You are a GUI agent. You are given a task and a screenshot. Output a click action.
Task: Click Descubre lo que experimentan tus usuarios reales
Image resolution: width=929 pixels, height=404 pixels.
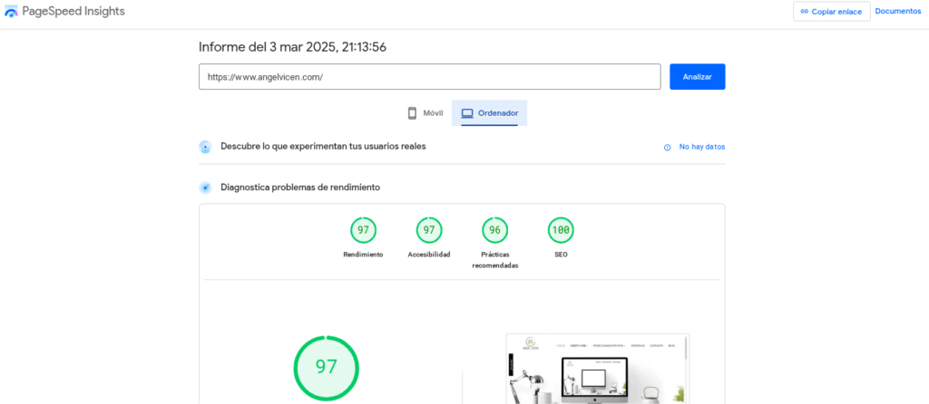323,146
